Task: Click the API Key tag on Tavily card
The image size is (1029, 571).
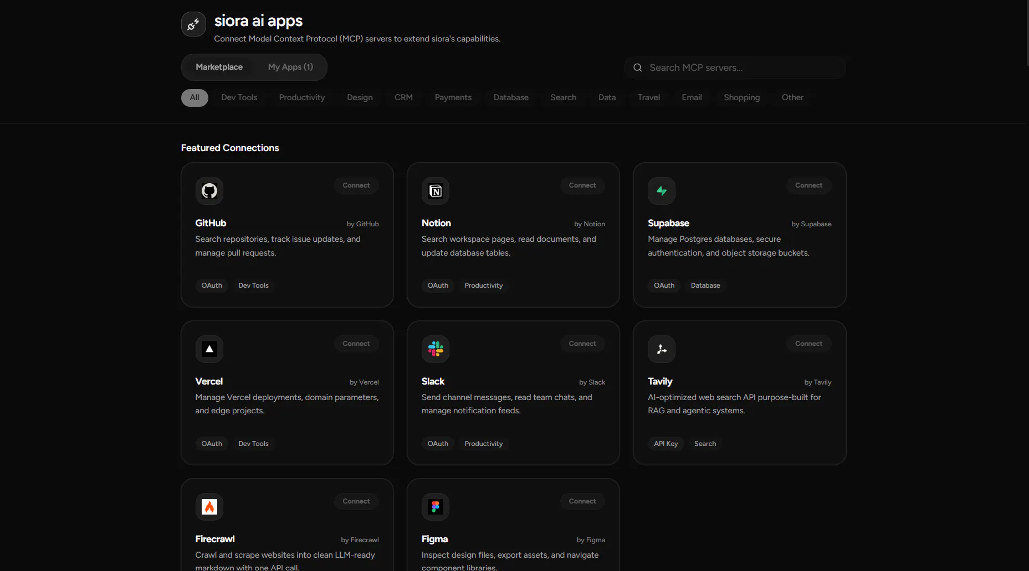Action: pos(666,444)
